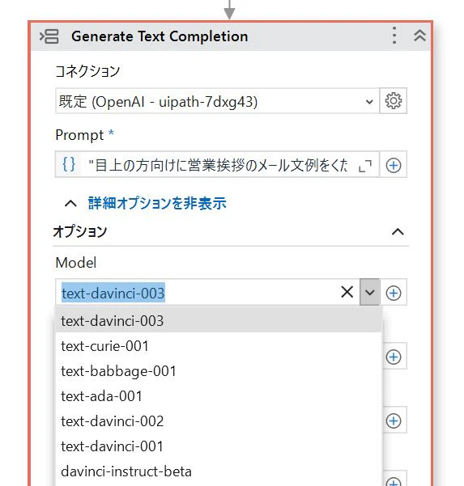The height and width of the screenshot is (486, 464).
Task: Select text-davinci-002 from the model list
Action: click(219, 421)
